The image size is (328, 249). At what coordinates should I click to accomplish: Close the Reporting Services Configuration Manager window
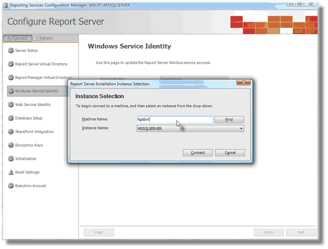(311, 4)
